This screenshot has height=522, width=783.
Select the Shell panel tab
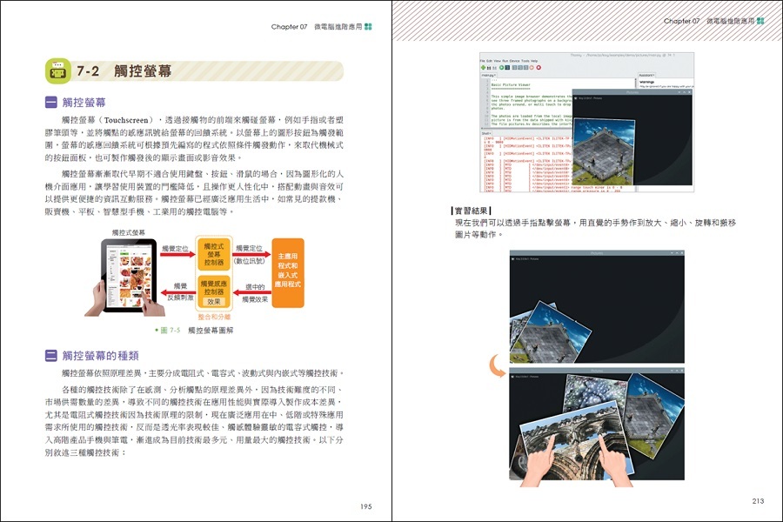(486, 134)
